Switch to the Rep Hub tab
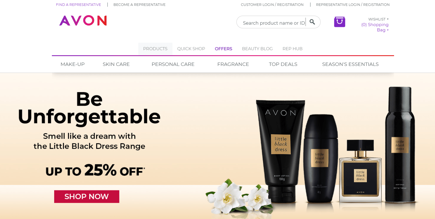The width and height of the screenshot is (435, 219). tap(293, 49)
